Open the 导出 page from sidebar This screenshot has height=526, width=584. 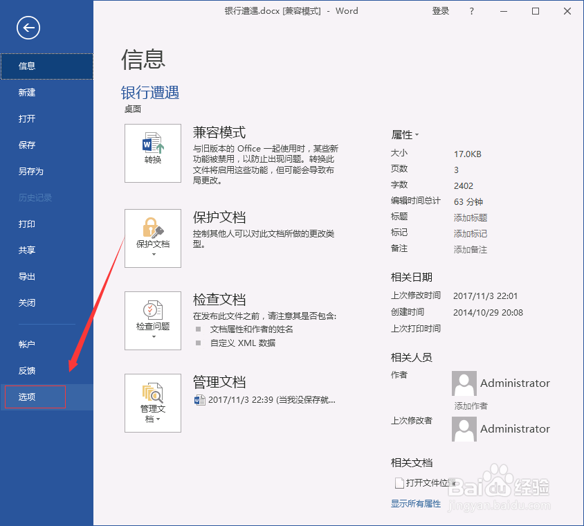(x=46, y=276)
